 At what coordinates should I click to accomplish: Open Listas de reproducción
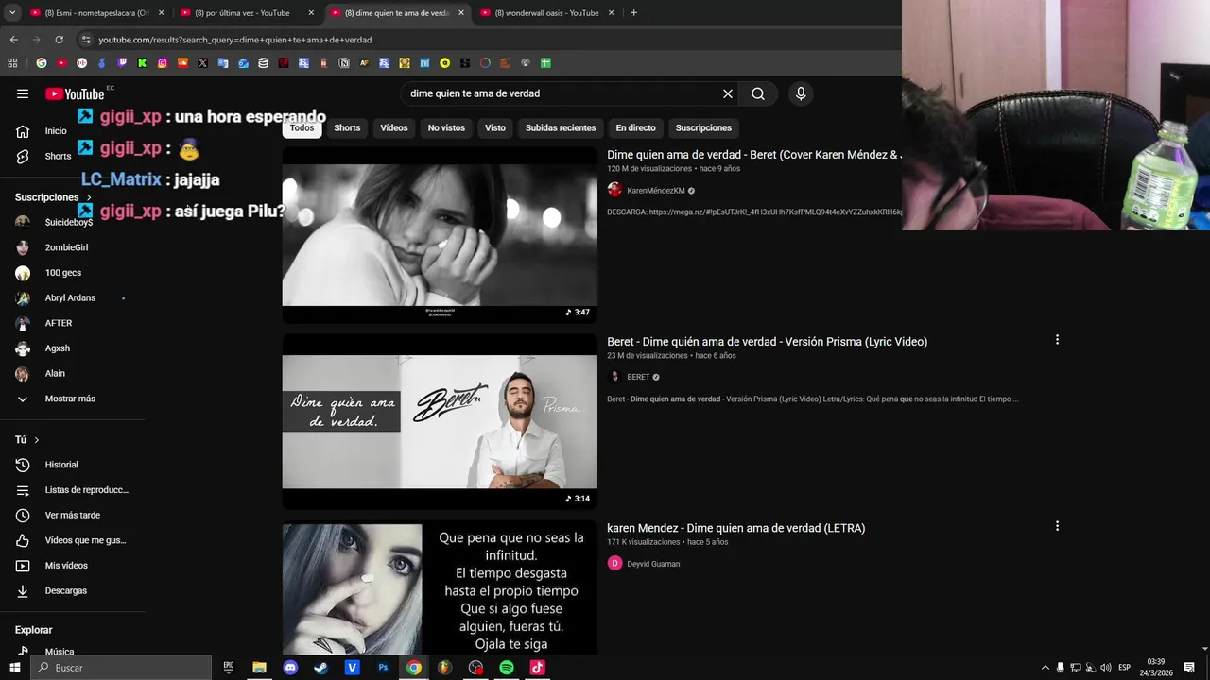pyautogui.click(x=86, y=490)
